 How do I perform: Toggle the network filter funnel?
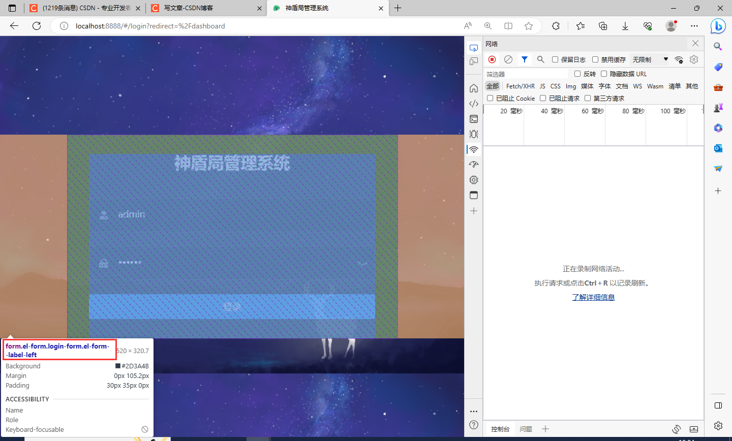point(525,59)
